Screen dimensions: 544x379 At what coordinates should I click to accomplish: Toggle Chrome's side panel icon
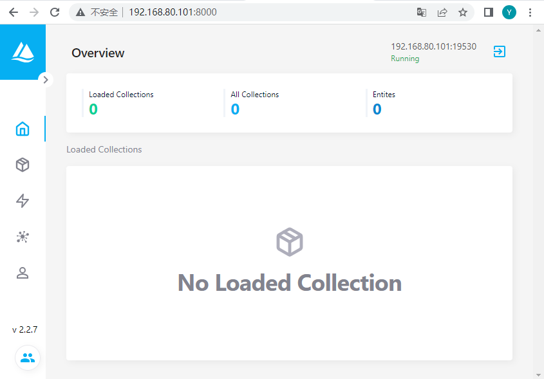click(487, 12)
